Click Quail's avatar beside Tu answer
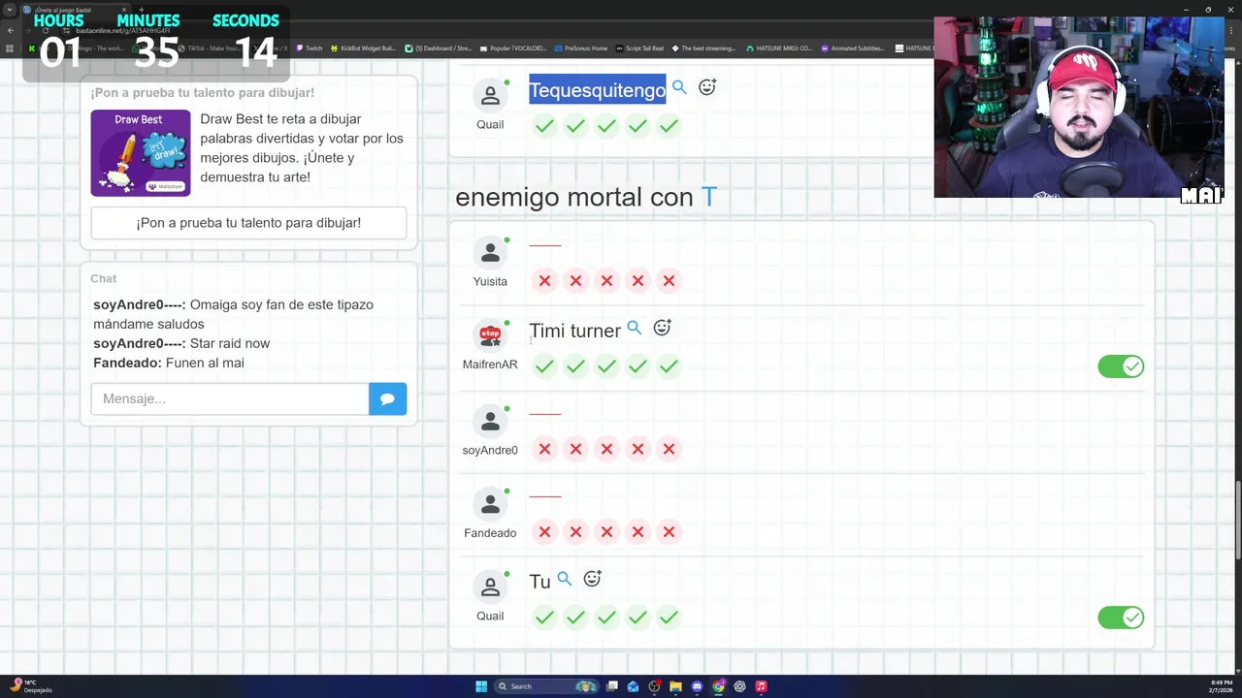The image size is (1242, 698). [490, 588]
